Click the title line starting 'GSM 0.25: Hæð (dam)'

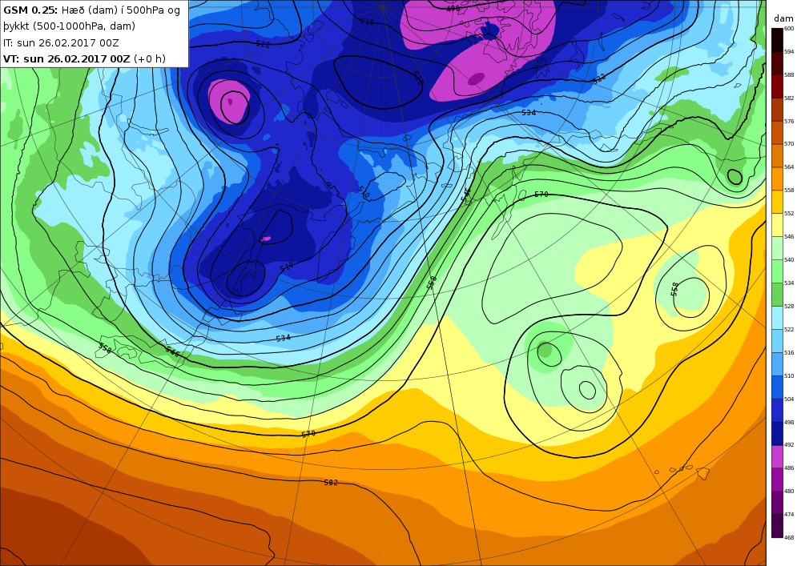(92, 10)
